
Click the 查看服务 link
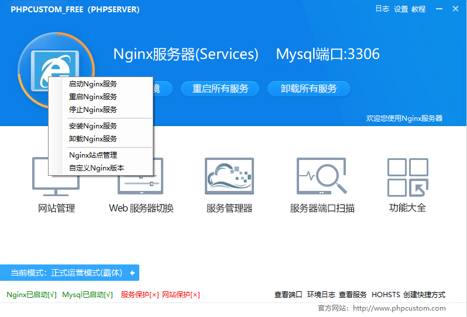(x=353, y=295)
